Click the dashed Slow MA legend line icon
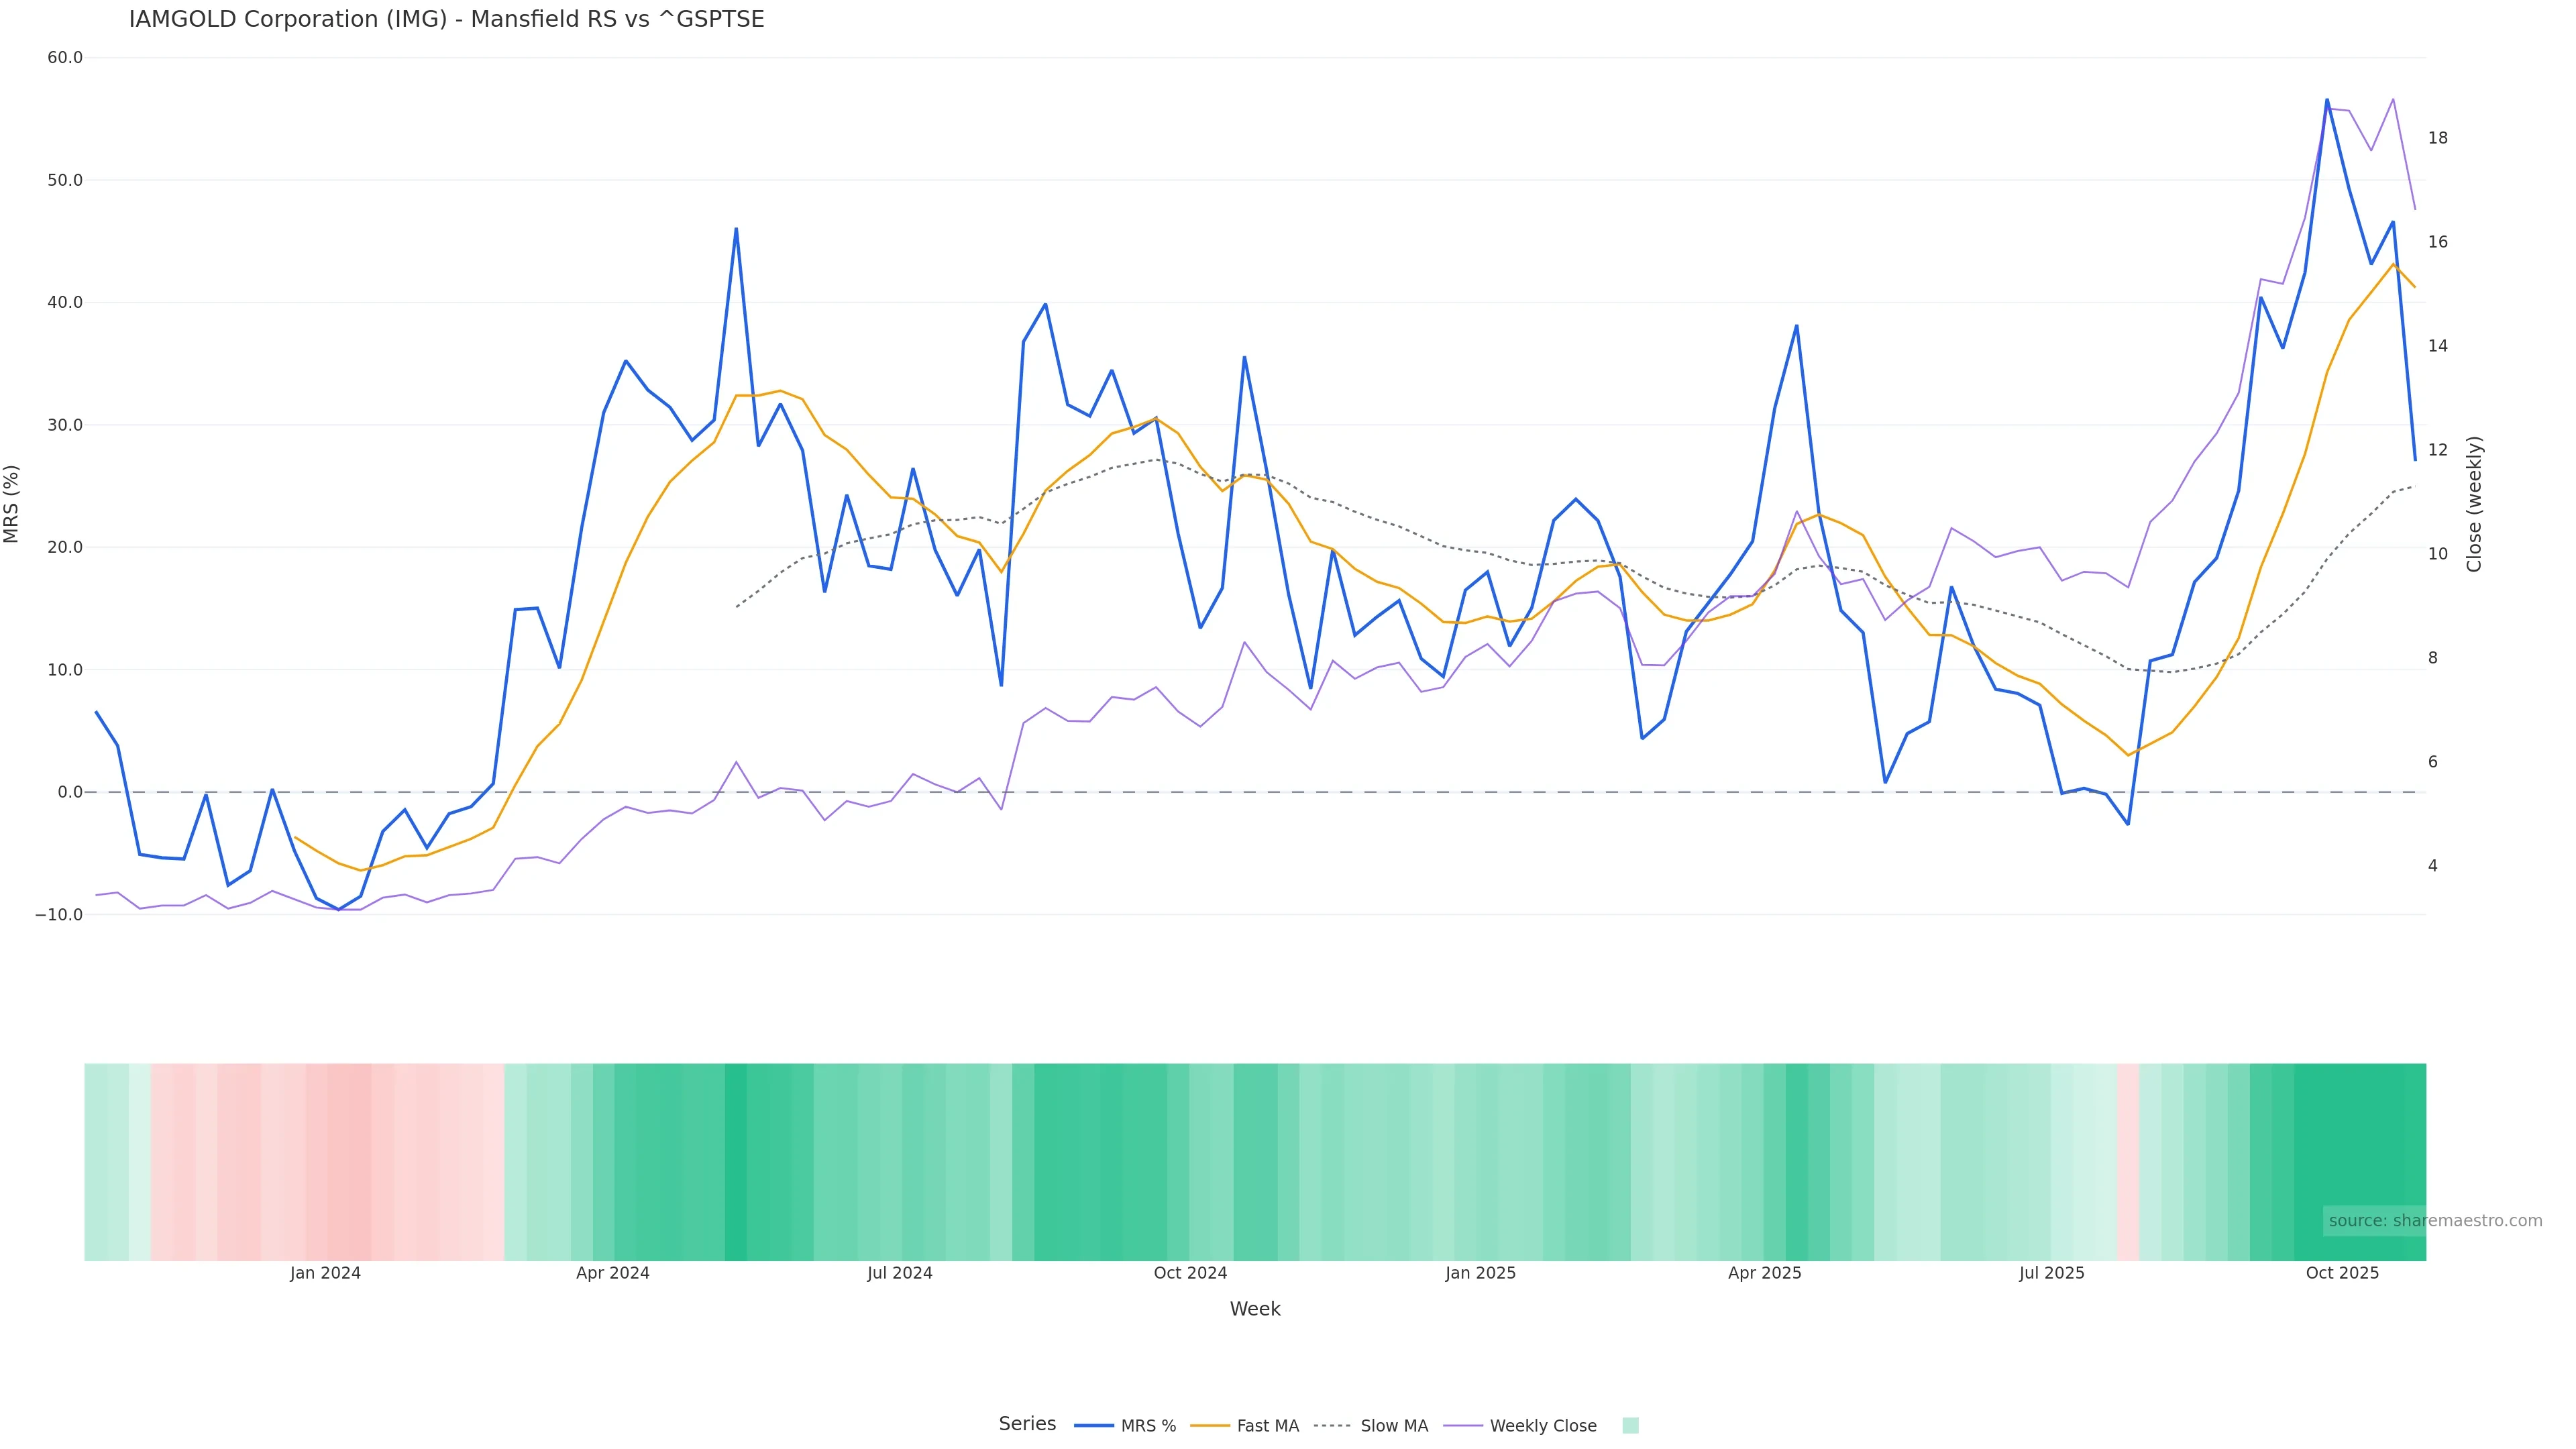2576x1449 pixels. click(x=1332, y=1426)
